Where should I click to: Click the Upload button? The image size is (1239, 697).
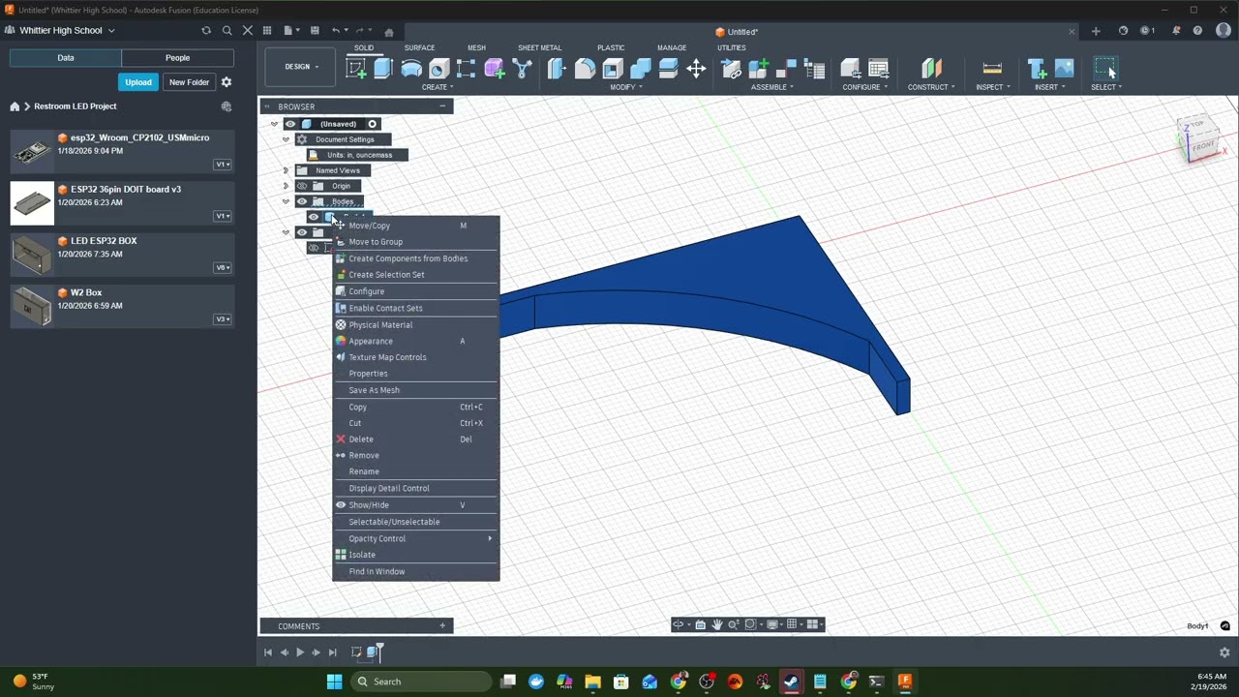[138, 82]
